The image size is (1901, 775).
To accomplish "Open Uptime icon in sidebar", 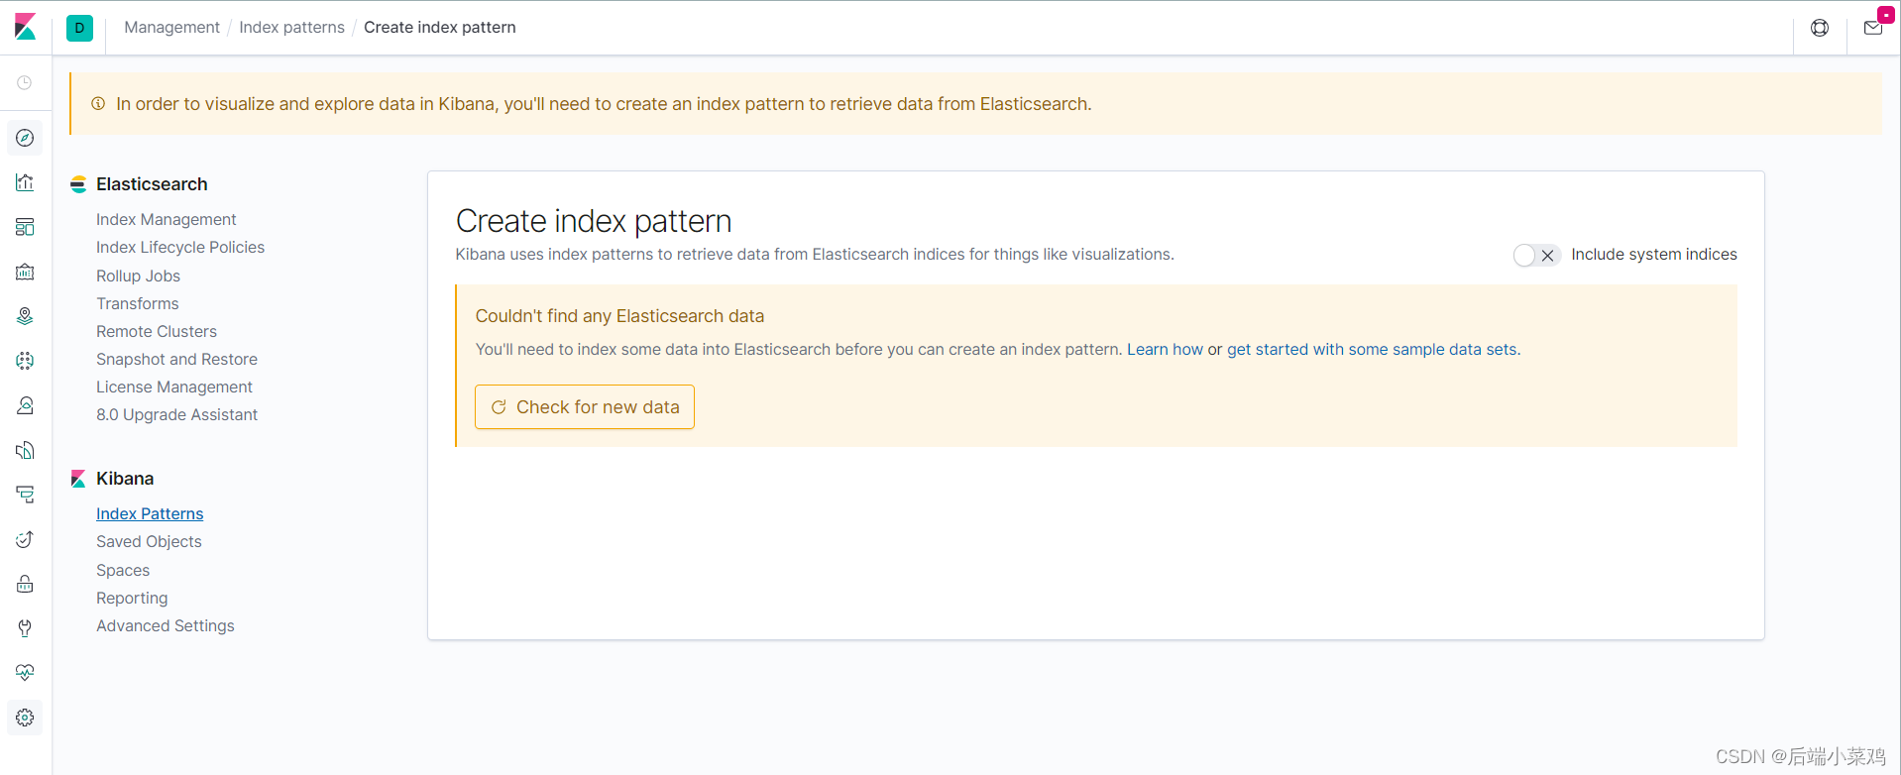I will 25,539.
